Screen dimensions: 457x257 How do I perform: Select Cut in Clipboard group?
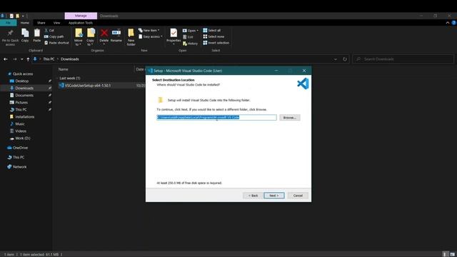pos(49,30)
